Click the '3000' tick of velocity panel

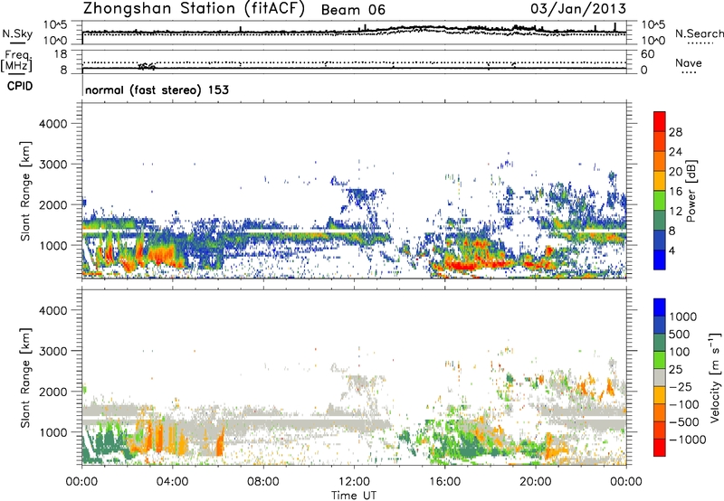52,351
